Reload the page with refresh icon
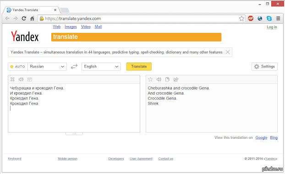This screenshot has height=174, width=285. (24, 18)
